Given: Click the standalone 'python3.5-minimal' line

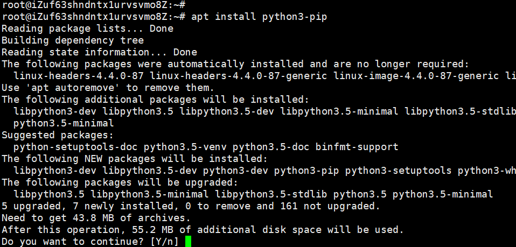Looking at the screenshot, I should click(64, 123).
